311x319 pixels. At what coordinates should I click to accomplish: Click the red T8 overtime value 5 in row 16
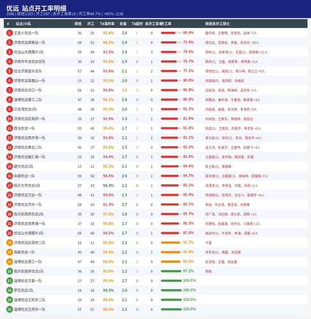(137, 176)
